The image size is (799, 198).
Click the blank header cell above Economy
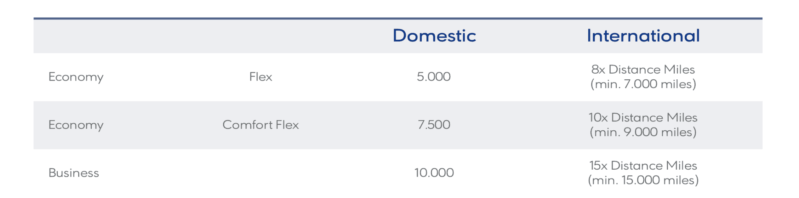76,36
